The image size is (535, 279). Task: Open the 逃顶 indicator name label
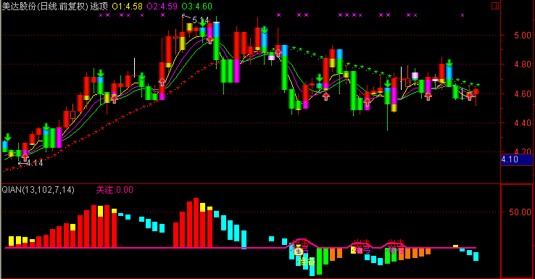(99, 6)
